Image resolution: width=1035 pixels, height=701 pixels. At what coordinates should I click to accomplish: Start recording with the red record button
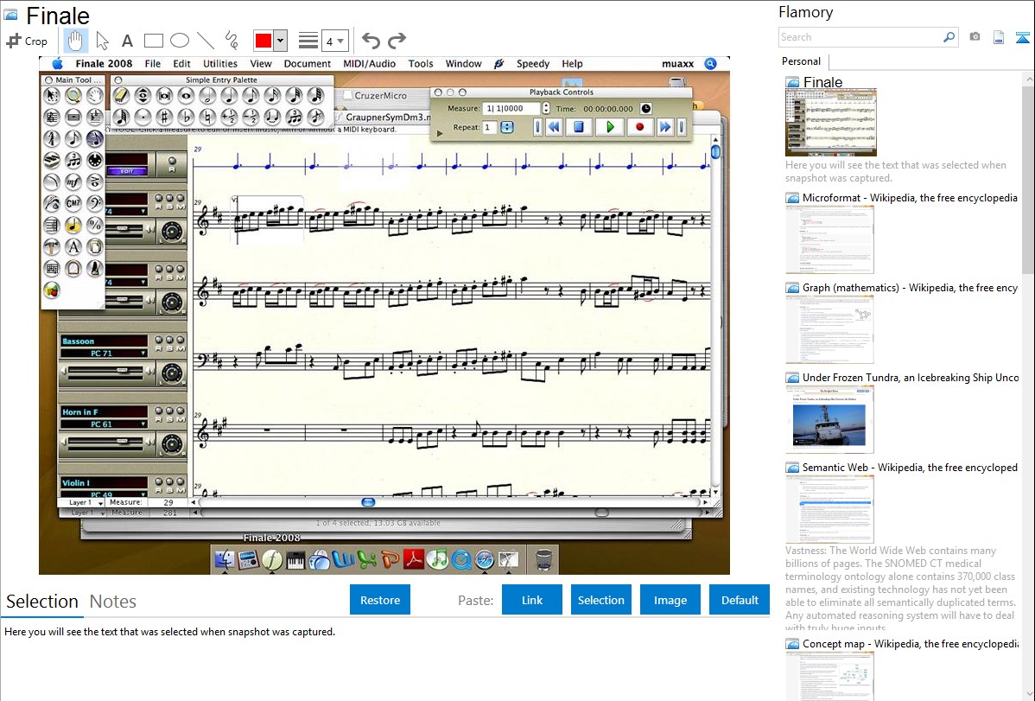coord(639,126)
